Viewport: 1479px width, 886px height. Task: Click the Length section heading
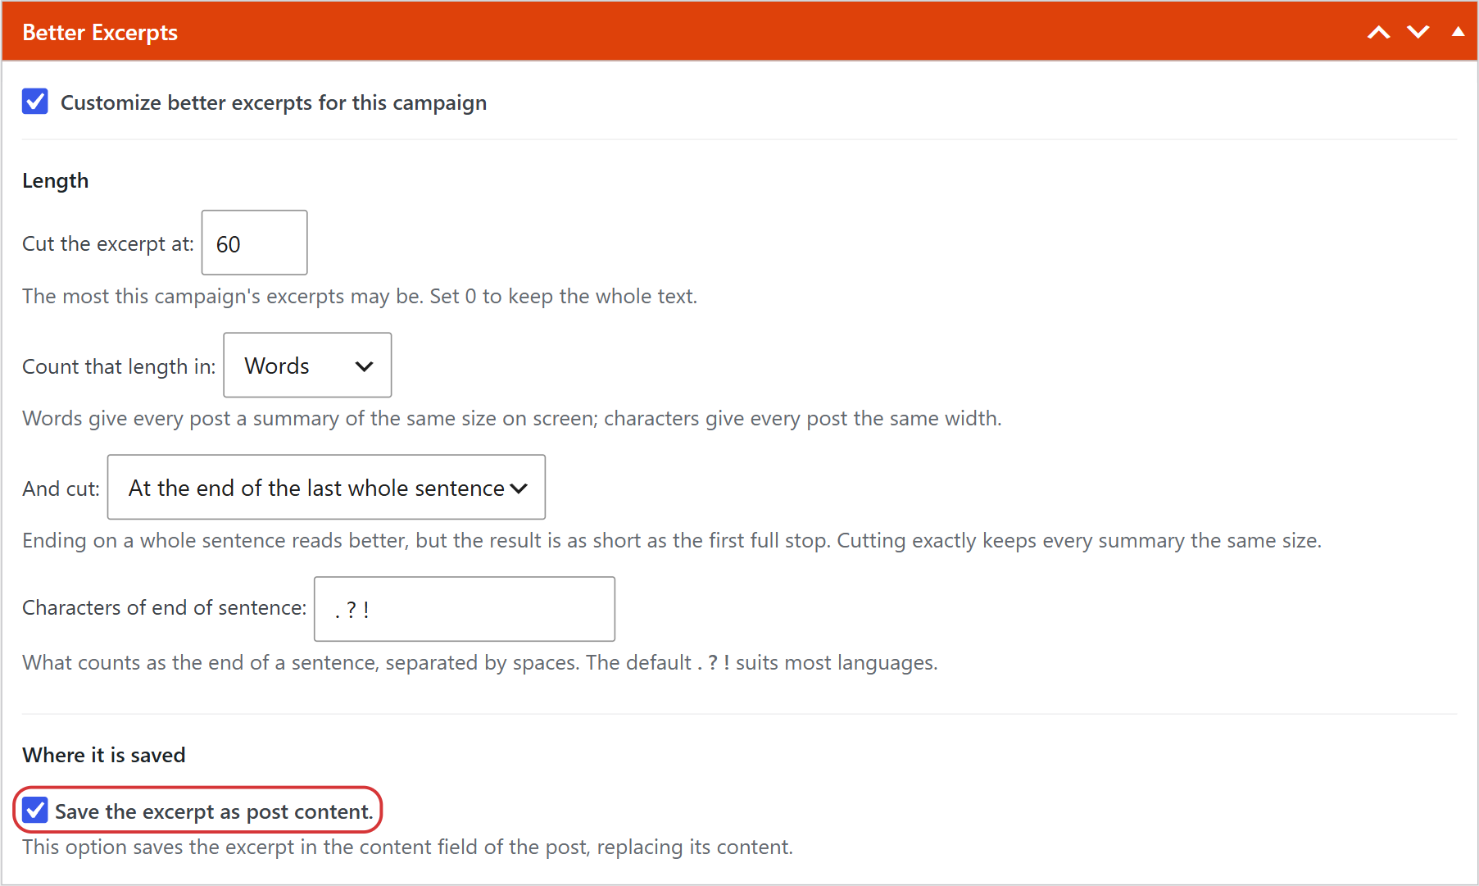(55, 180)
